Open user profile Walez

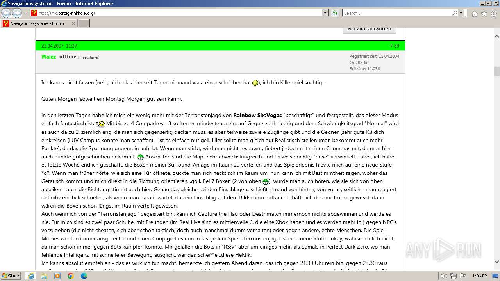click(48, 57)
